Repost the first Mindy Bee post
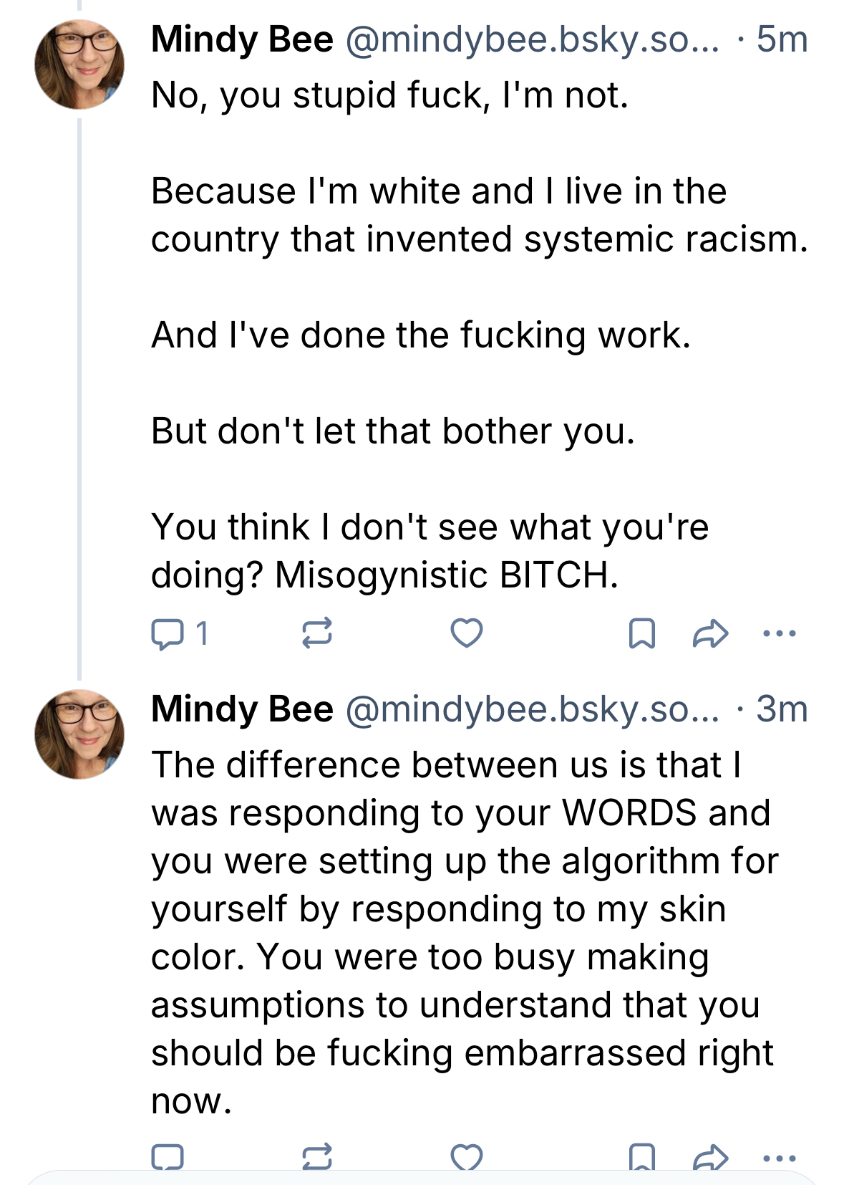The height and width of the screenshot is (1185, 844). click(316, 633)
